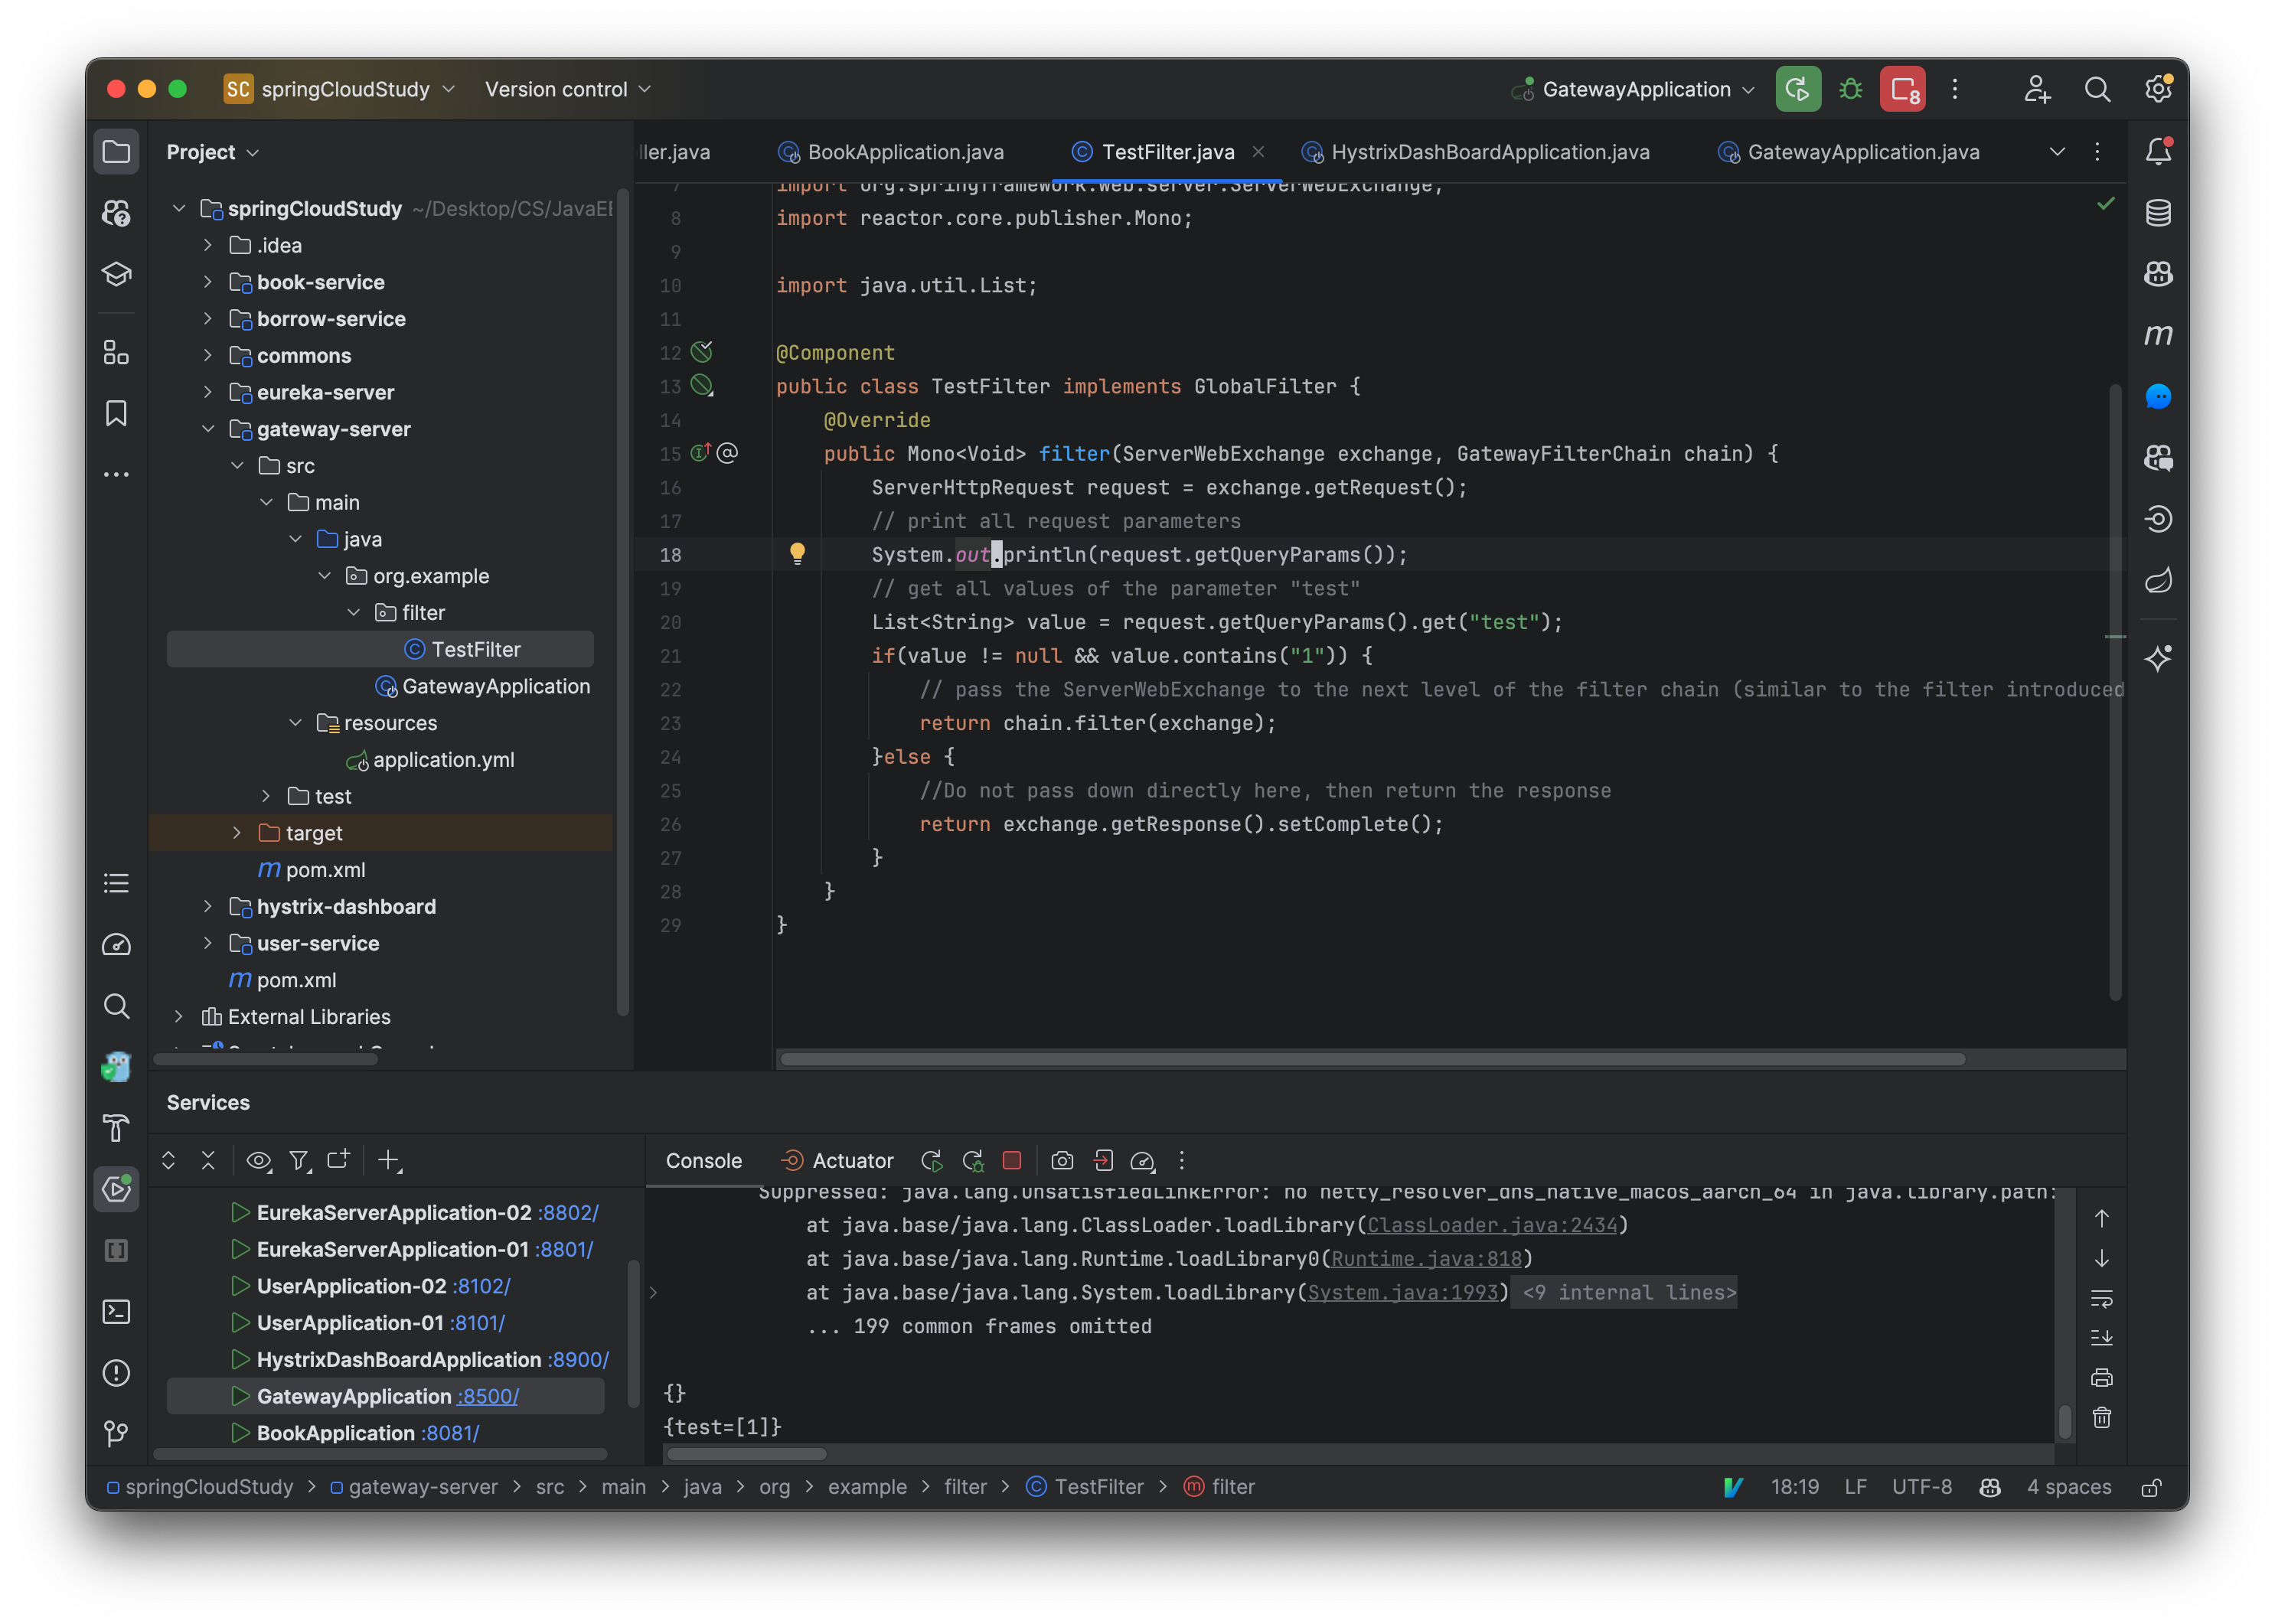Open the Bookmarks tool window
This screenshot has height=1624, width=2275.
116,413
